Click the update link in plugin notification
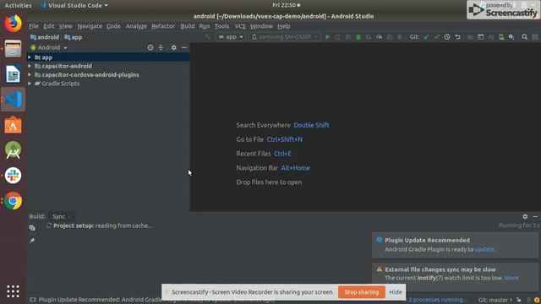This screenshot has height=304, width=541. click(484, 249)
